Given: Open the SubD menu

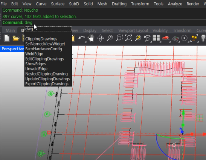Looking at the screenshot, I should 74,4.
